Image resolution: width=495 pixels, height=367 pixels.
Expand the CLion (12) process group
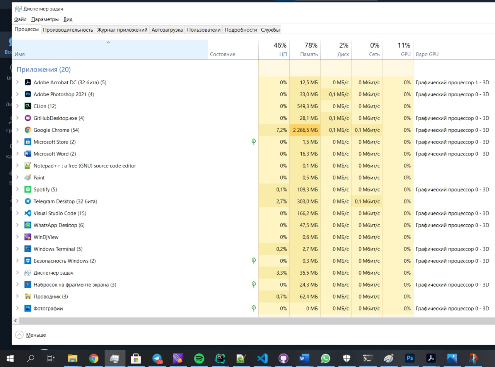pos(17,106)
